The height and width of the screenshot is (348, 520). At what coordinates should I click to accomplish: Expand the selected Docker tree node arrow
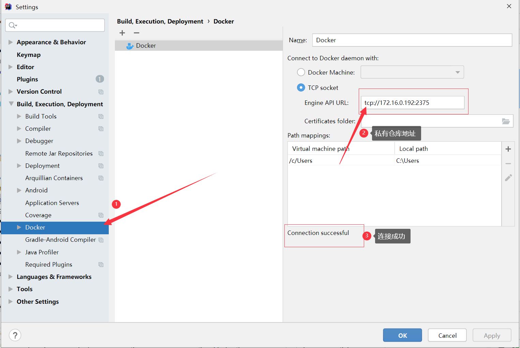19,227
